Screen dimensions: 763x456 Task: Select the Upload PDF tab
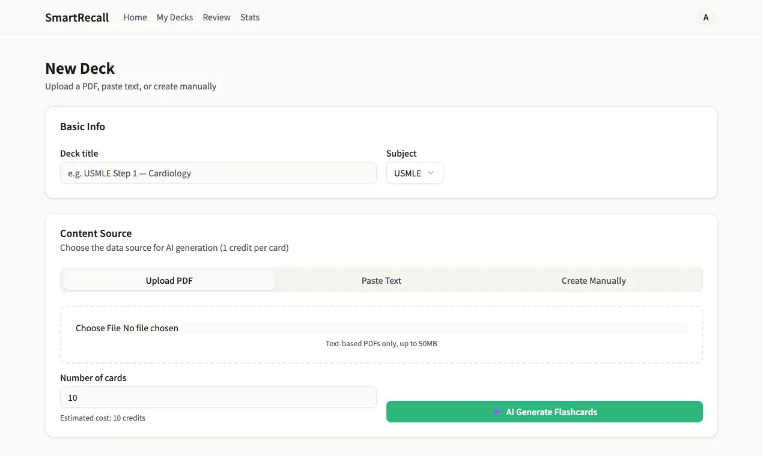pos(169,280)
